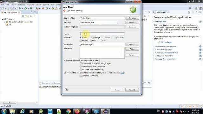Uncheck Inherited abstract methods checkbox
The image size is (203, 114).
tap(81, 70)
